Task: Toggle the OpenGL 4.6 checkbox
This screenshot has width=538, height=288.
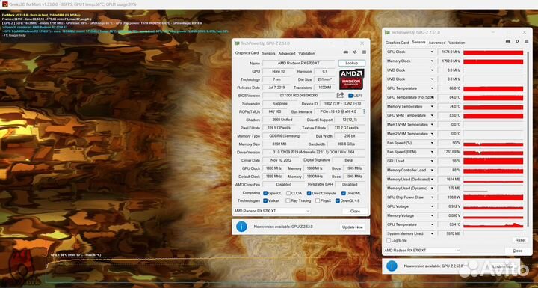Action: (x=338, y=200)
